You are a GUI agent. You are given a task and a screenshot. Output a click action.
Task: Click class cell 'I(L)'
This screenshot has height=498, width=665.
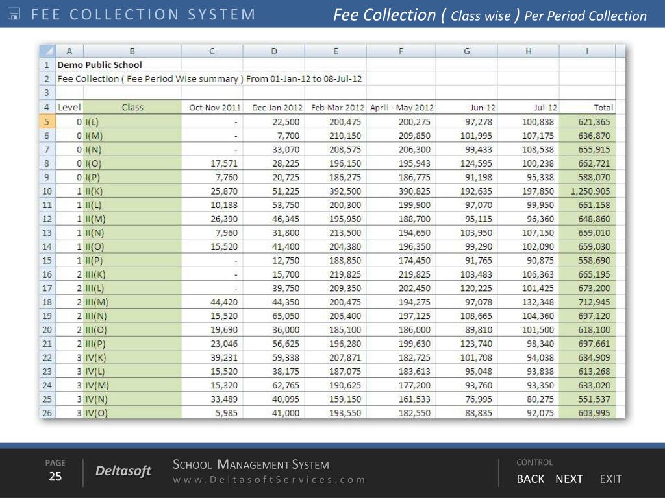[132, 122]
